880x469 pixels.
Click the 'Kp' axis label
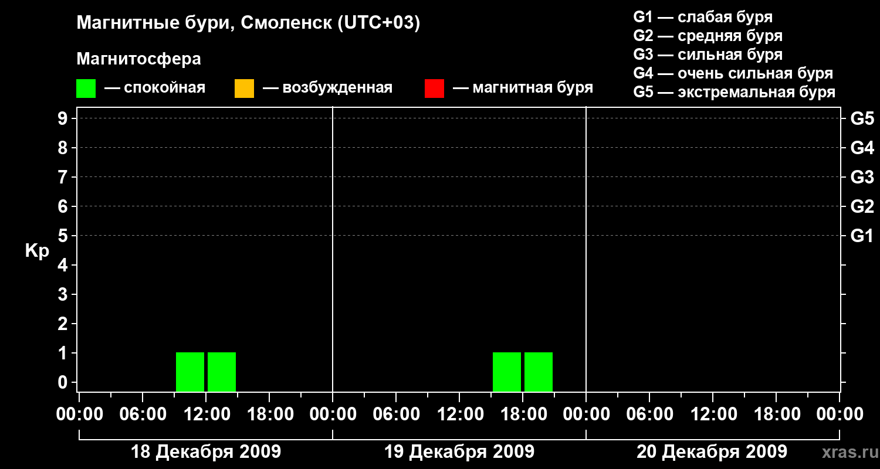[x=37, y=251]
